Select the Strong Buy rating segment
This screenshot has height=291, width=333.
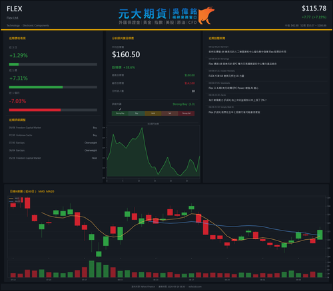pyautogui.click(x=120, y=114)
